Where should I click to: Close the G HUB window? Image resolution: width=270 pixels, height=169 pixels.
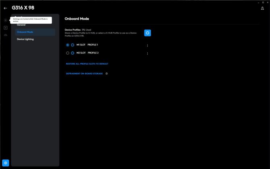tap(268, 2)
